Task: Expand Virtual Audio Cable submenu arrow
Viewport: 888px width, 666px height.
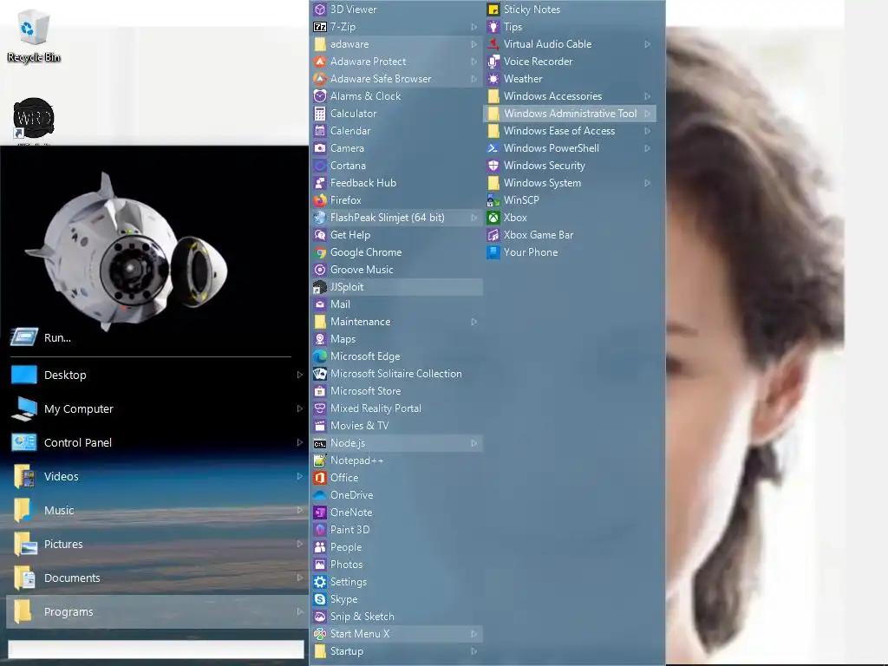Action: pyautogui.click(x=647, y=44)
